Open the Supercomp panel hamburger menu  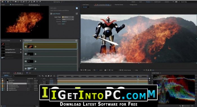pyautogui.click(x=76, y=41)
